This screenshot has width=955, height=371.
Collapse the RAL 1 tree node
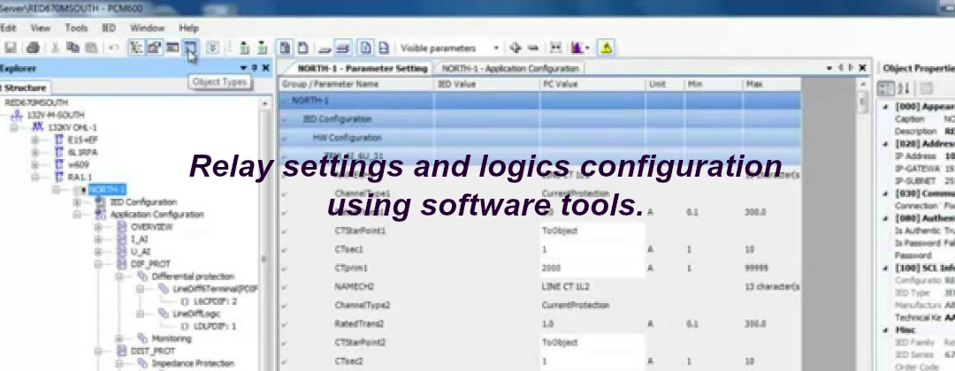(x=34, y=177)
